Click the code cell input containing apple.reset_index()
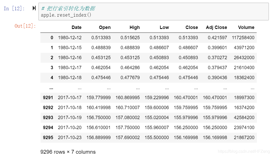Screen dimensions: 272x156 153,12
